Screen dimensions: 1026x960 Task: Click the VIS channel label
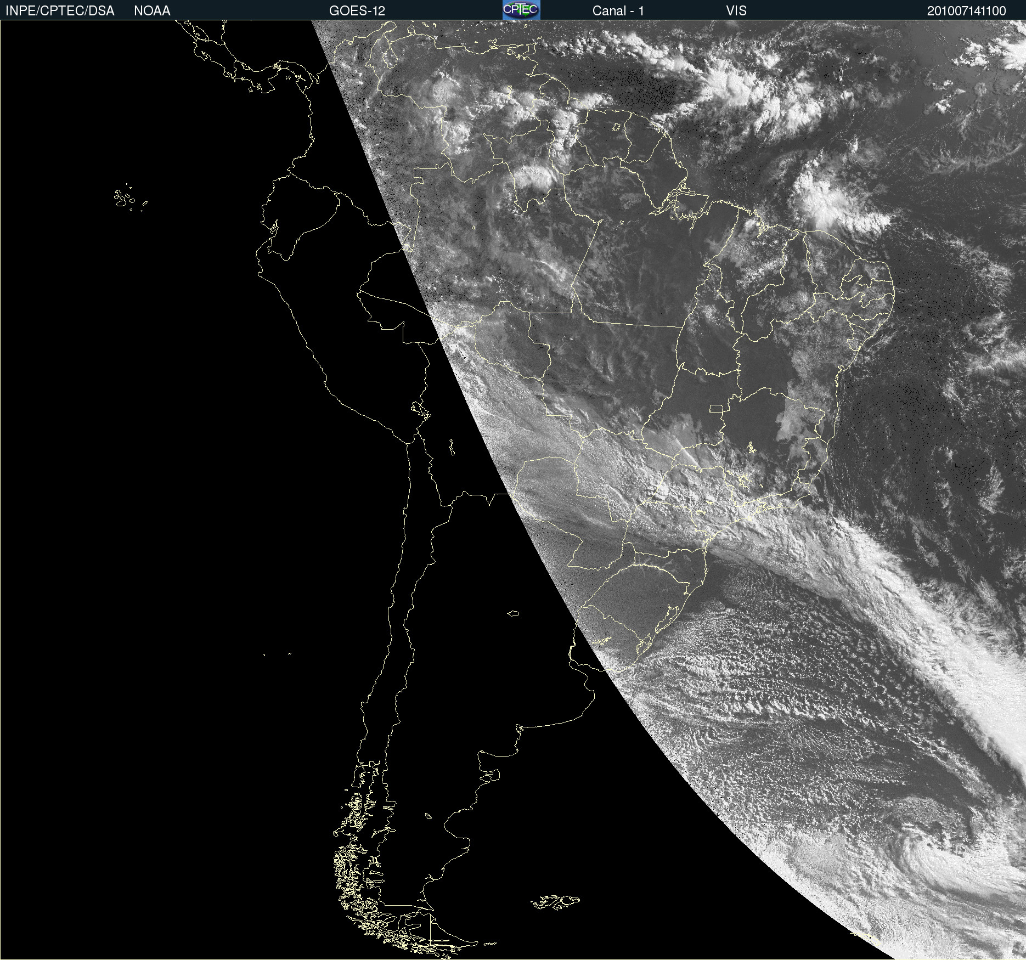pos(736,11)
